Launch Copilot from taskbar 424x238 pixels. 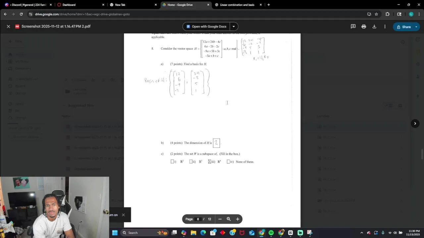coord(184,233)
